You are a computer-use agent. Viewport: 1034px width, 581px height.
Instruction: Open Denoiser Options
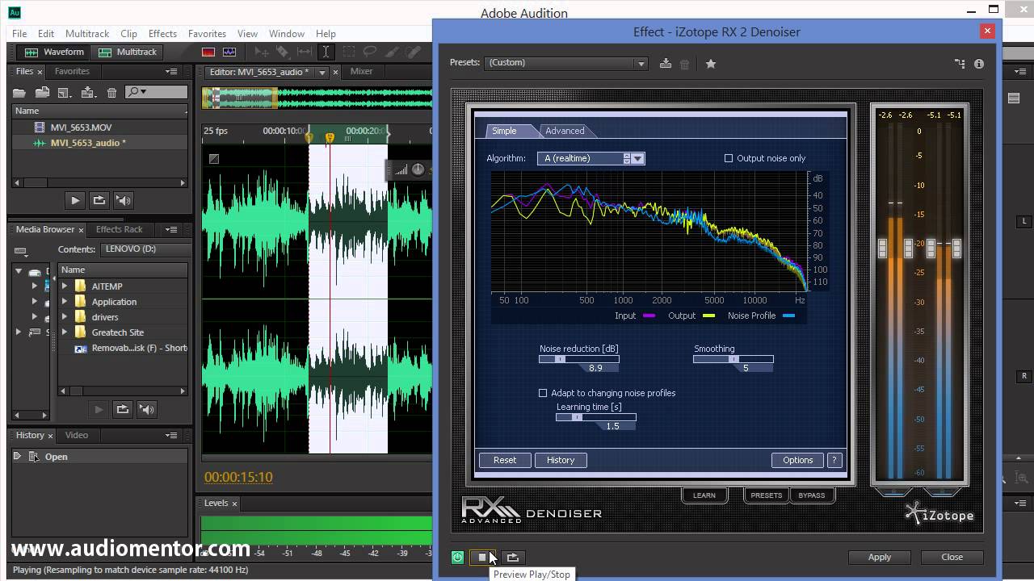coord(797,460)
